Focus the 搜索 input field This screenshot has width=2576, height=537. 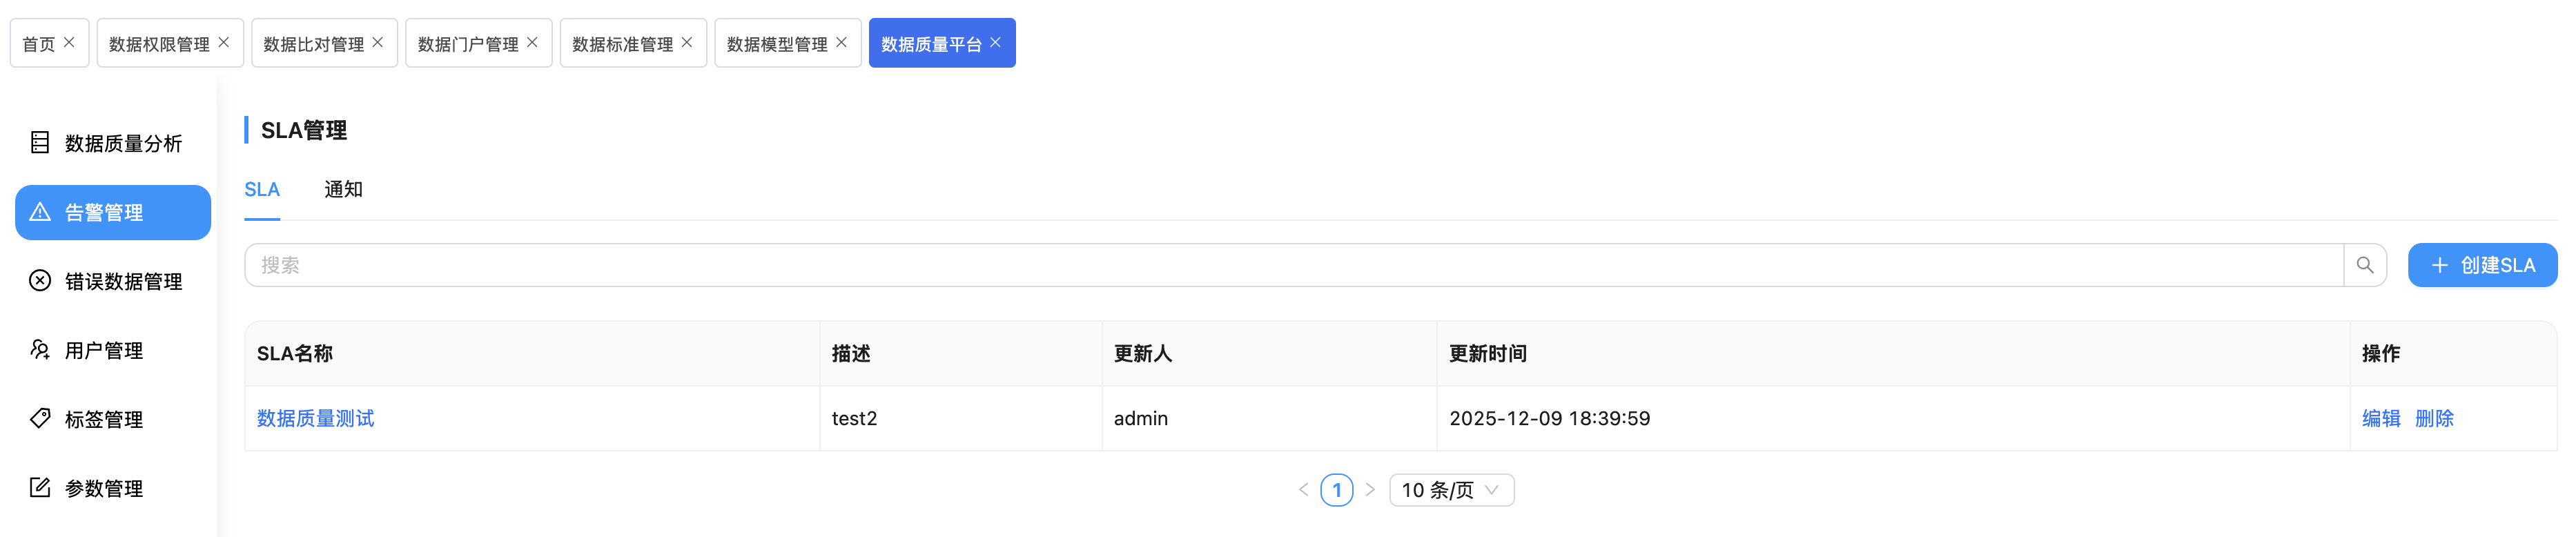[1290, 265]
